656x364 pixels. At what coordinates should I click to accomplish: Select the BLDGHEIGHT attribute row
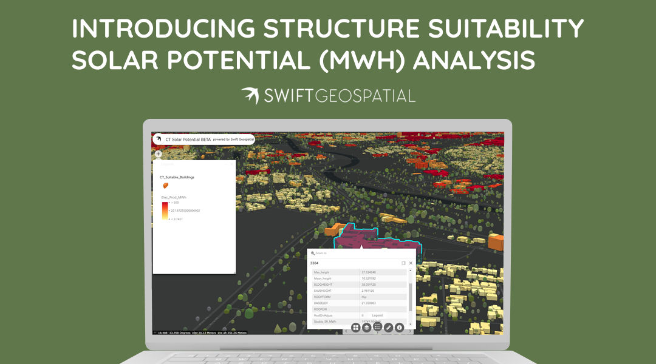pyautogui.click(x=360, y=285)
